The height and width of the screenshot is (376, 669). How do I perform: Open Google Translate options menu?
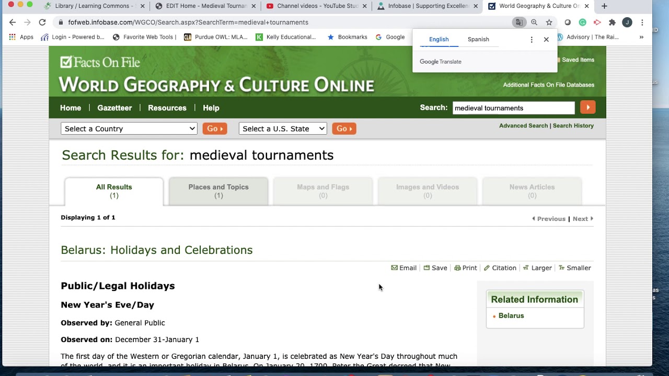[x=532, y=40]
